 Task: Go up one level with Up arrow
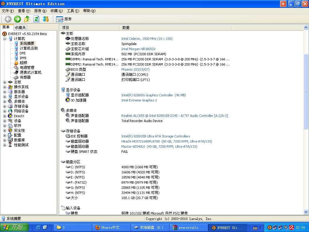point(27,19)
